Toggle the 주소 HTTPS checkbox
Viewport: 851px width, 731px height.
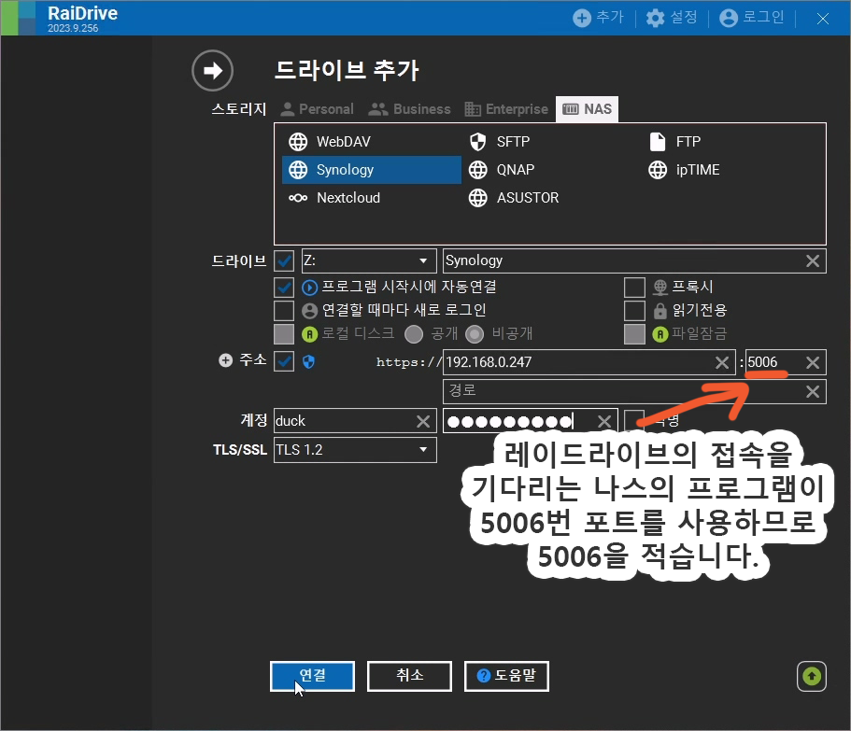284,361
